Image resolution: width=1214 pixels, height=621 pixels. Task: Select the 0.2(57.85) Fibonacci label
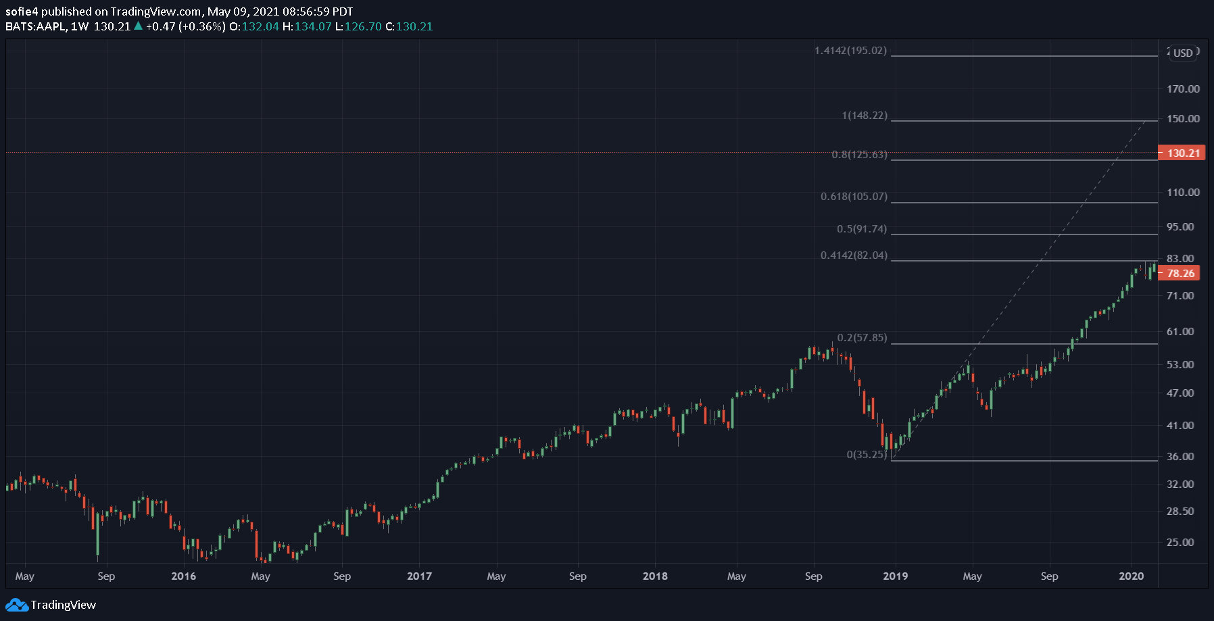(862, 338)
